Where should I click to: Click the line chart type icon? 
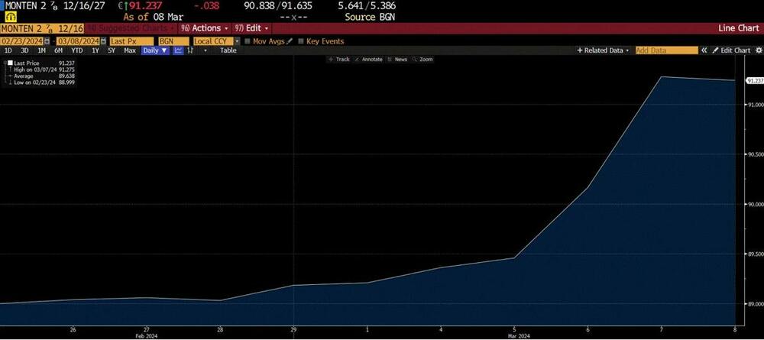(x=178, y=50)
